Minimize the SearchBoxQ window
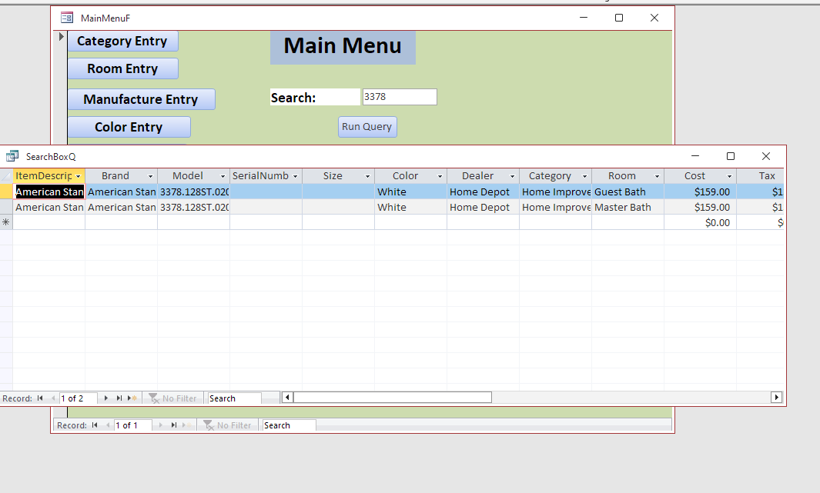This screenshot has width=820, height=493. click(695, 156)
